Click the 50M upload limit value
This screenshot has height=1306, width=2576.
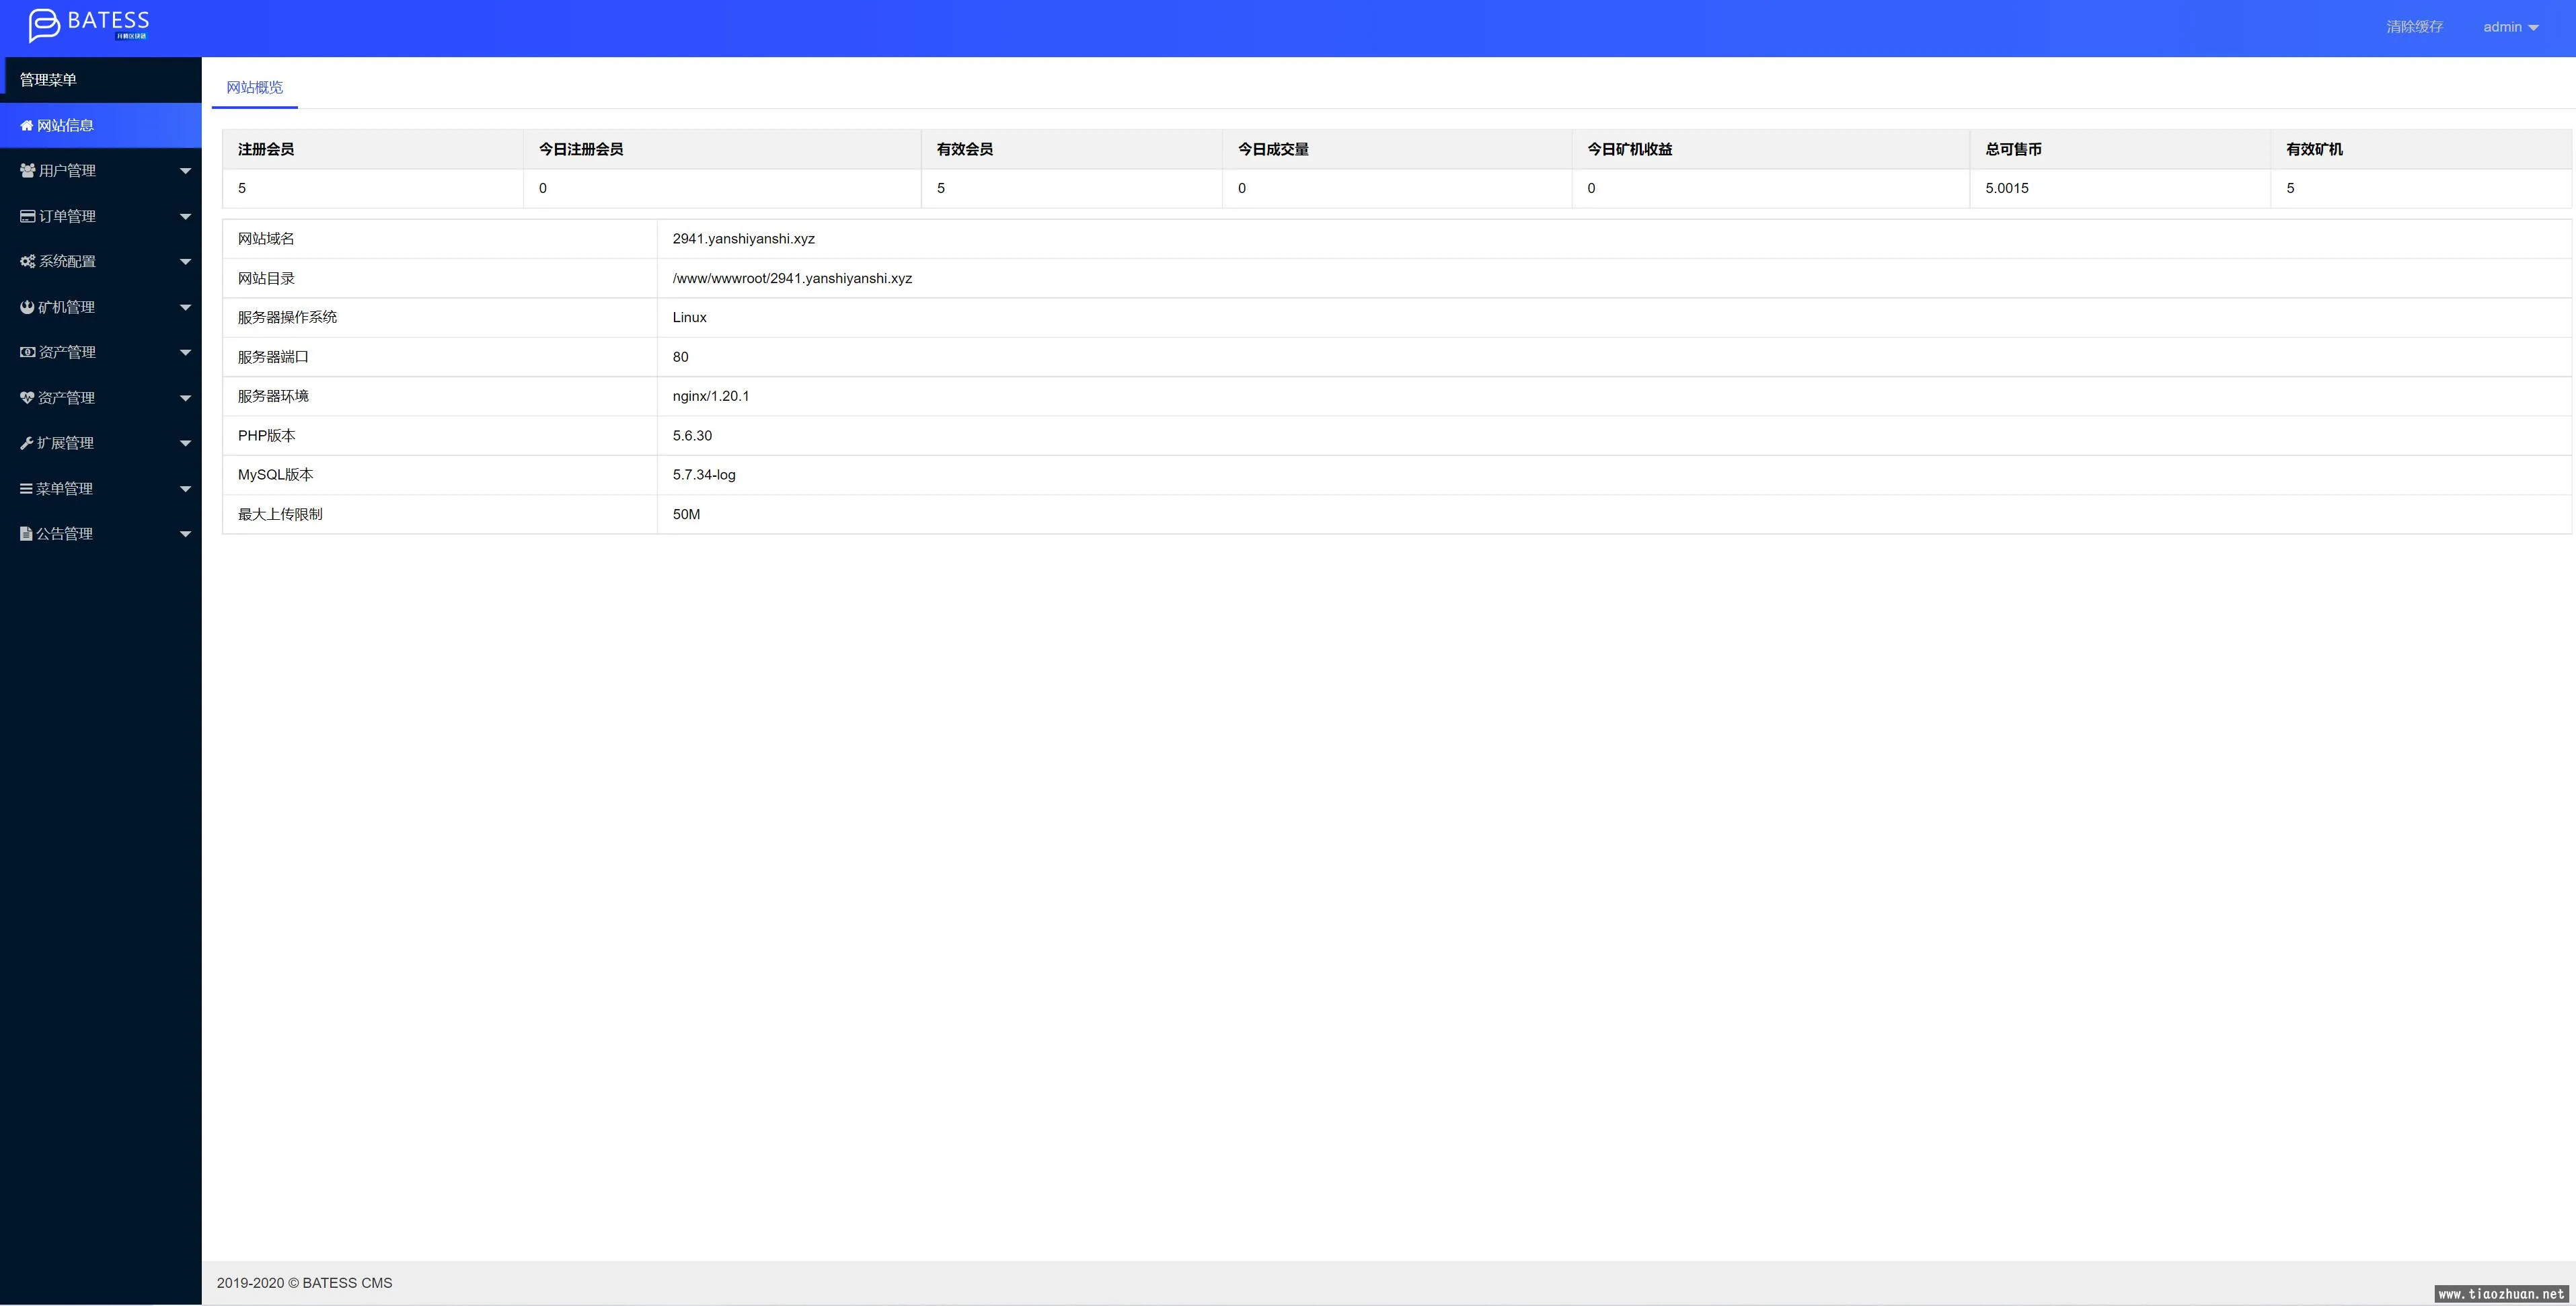[x=686, y=514]
